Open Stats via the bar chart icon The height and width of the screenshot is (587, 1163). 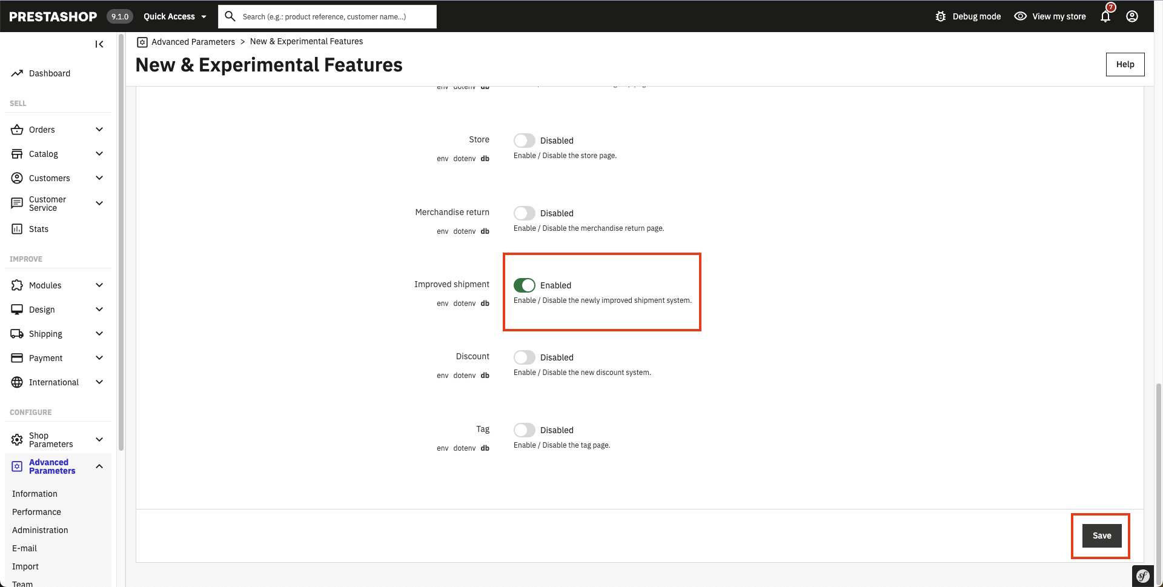17,228
